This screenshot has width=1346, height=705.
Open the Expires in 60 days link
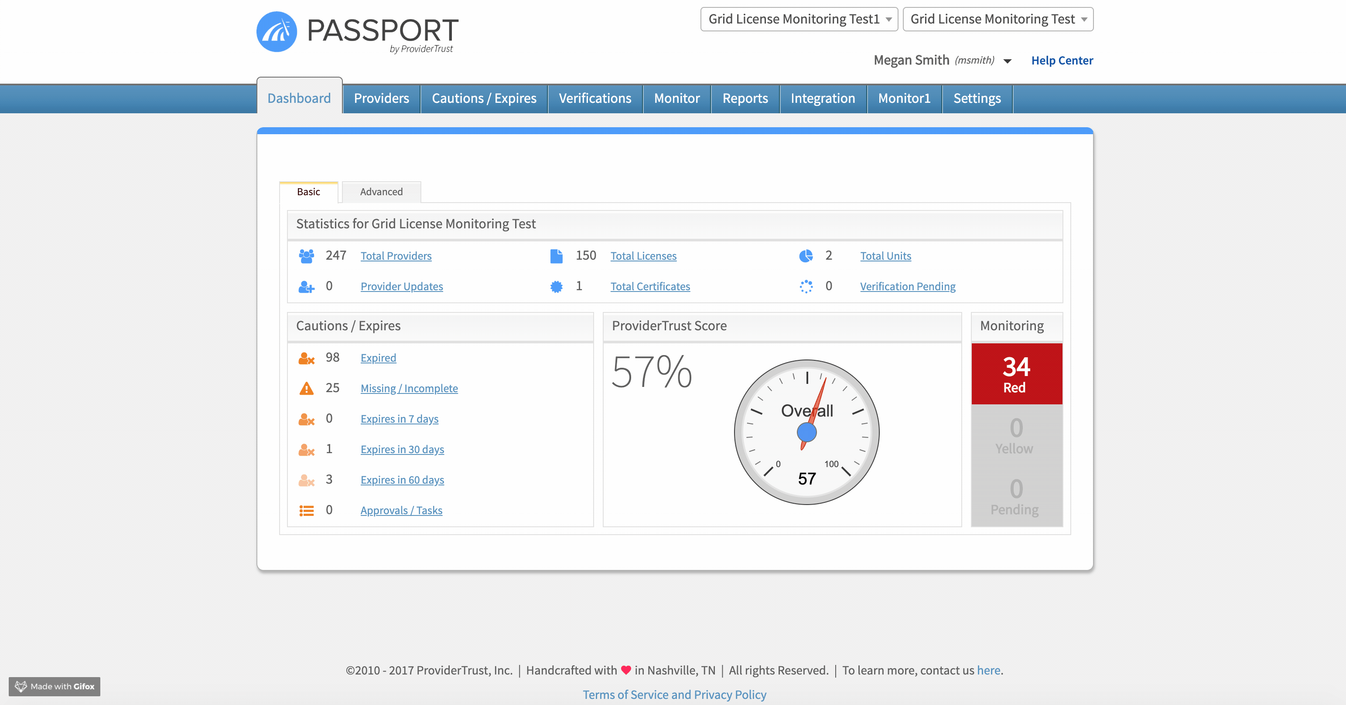pyautogui.click(x=402, y=480)
